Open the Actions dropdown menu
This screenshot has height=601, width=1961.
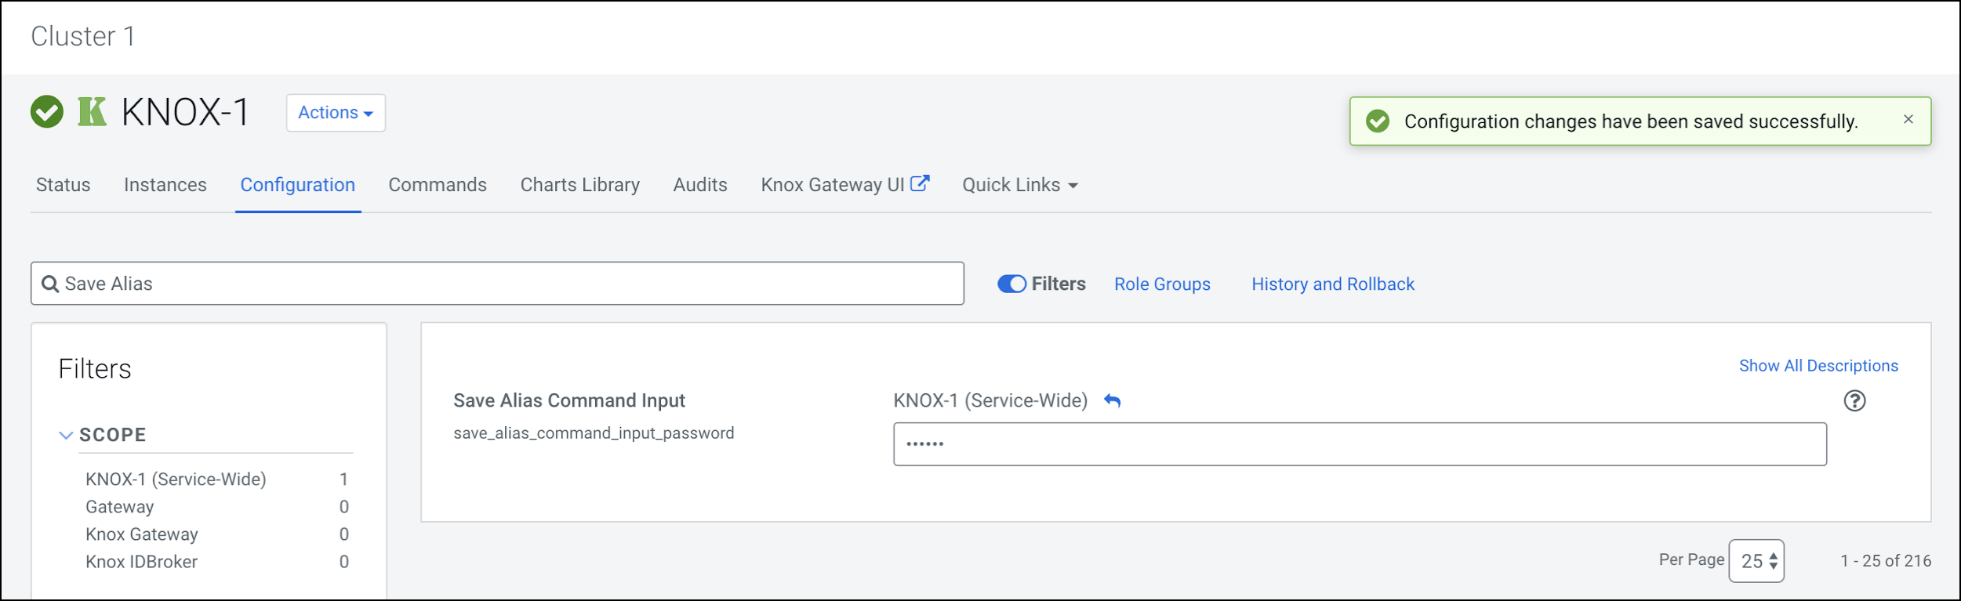[x=336, y=113]
